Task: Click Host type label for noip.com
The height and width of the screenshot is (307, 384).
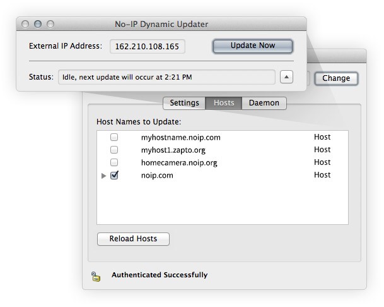Action: coord(322,175)
